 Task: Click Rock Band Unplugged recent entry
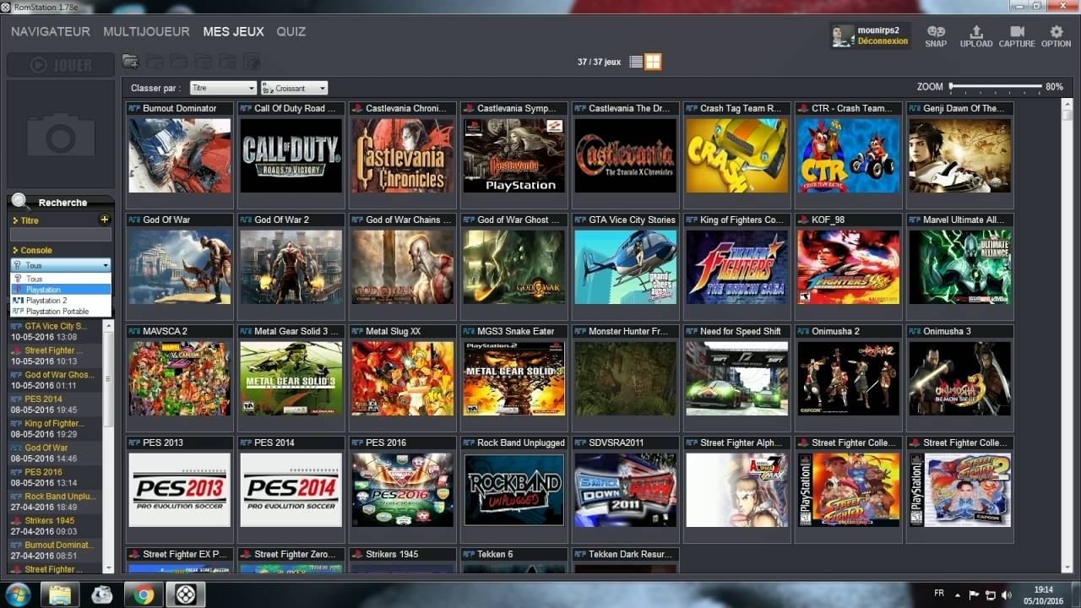[x=60, y=497]
